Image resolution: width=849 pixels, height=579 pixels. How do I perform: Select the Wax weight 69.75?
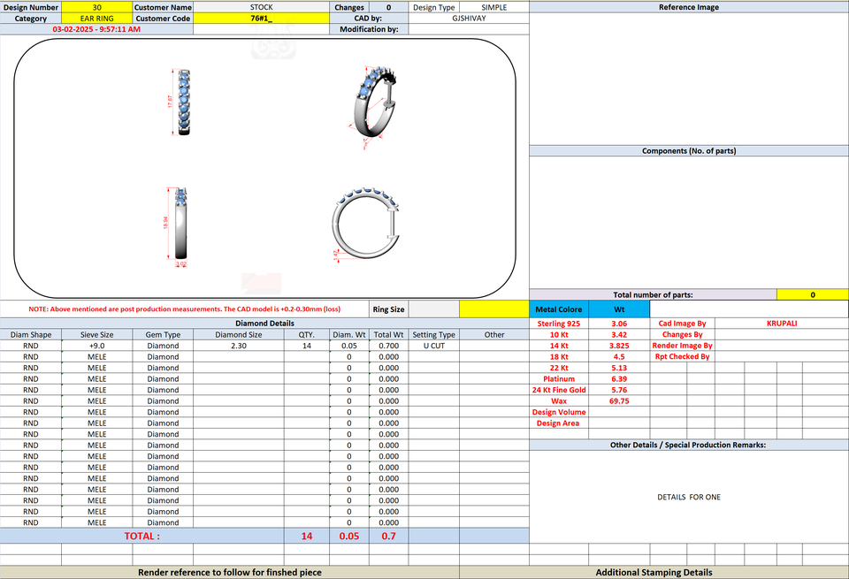coord(619,401)
